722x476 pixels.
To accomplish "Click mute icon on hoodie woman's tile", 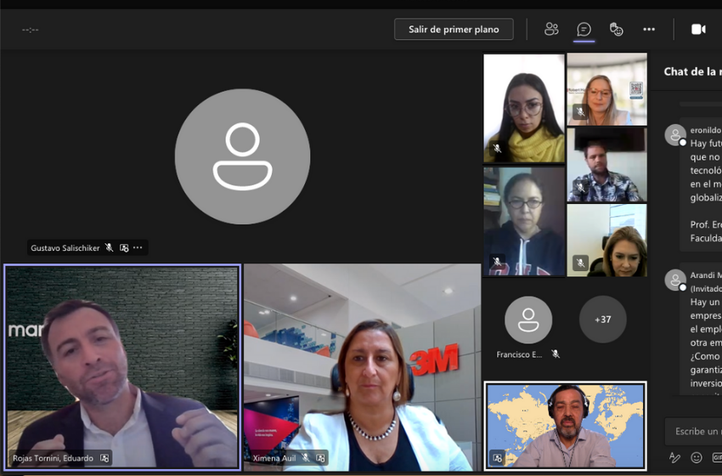I will (497, 262).
